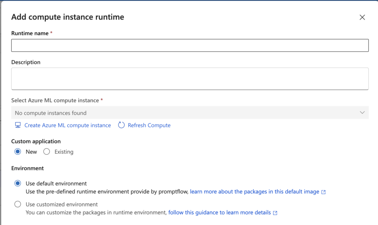
Task: Click the circular refresh arrow icon
Action: click(121, 125)
